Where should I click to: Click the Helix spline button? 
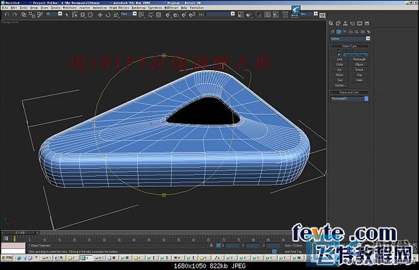[359, 80]
